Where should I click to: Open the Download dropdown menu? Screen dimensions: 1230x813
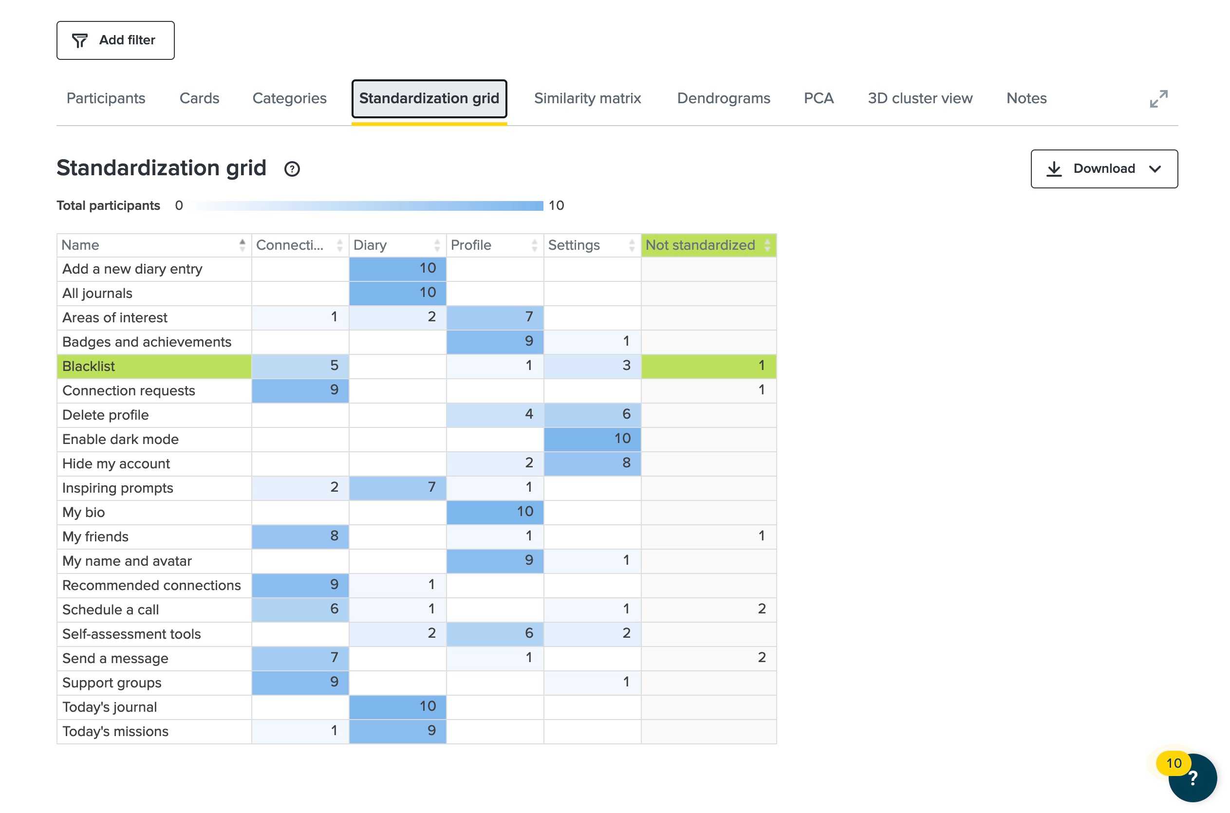(x=1103, y=169)
